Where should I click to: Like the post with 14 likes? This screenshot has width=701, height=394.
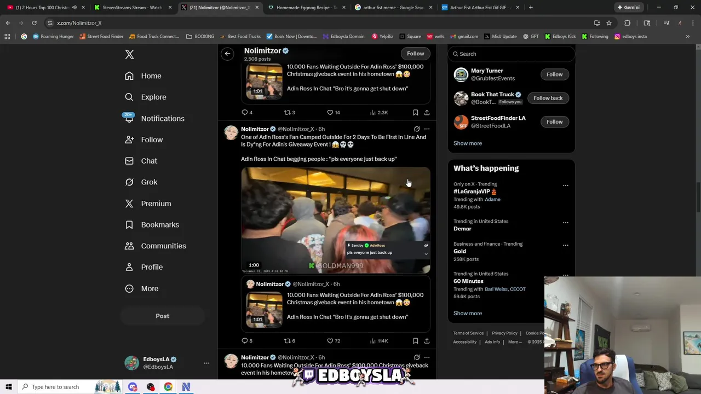tap(330, 112)
